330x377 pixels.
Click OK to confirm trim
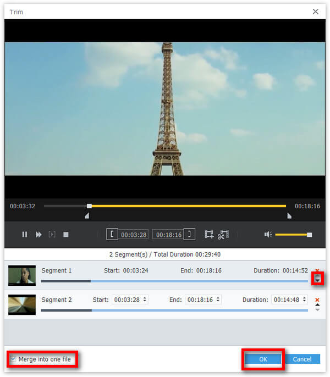(263, 359)
